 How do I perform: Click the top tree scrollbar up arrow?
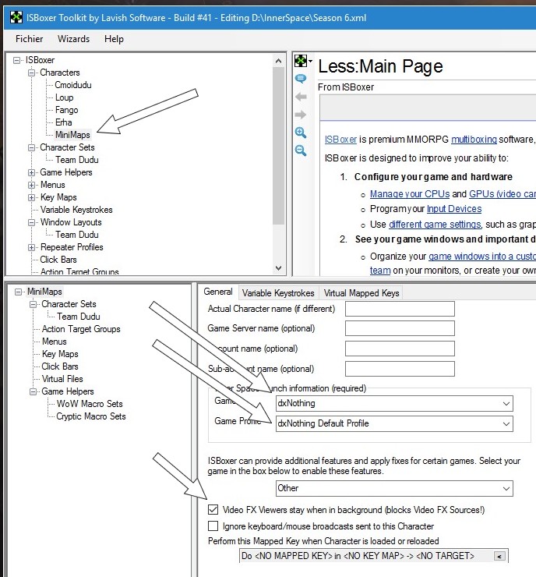[279, 61]
